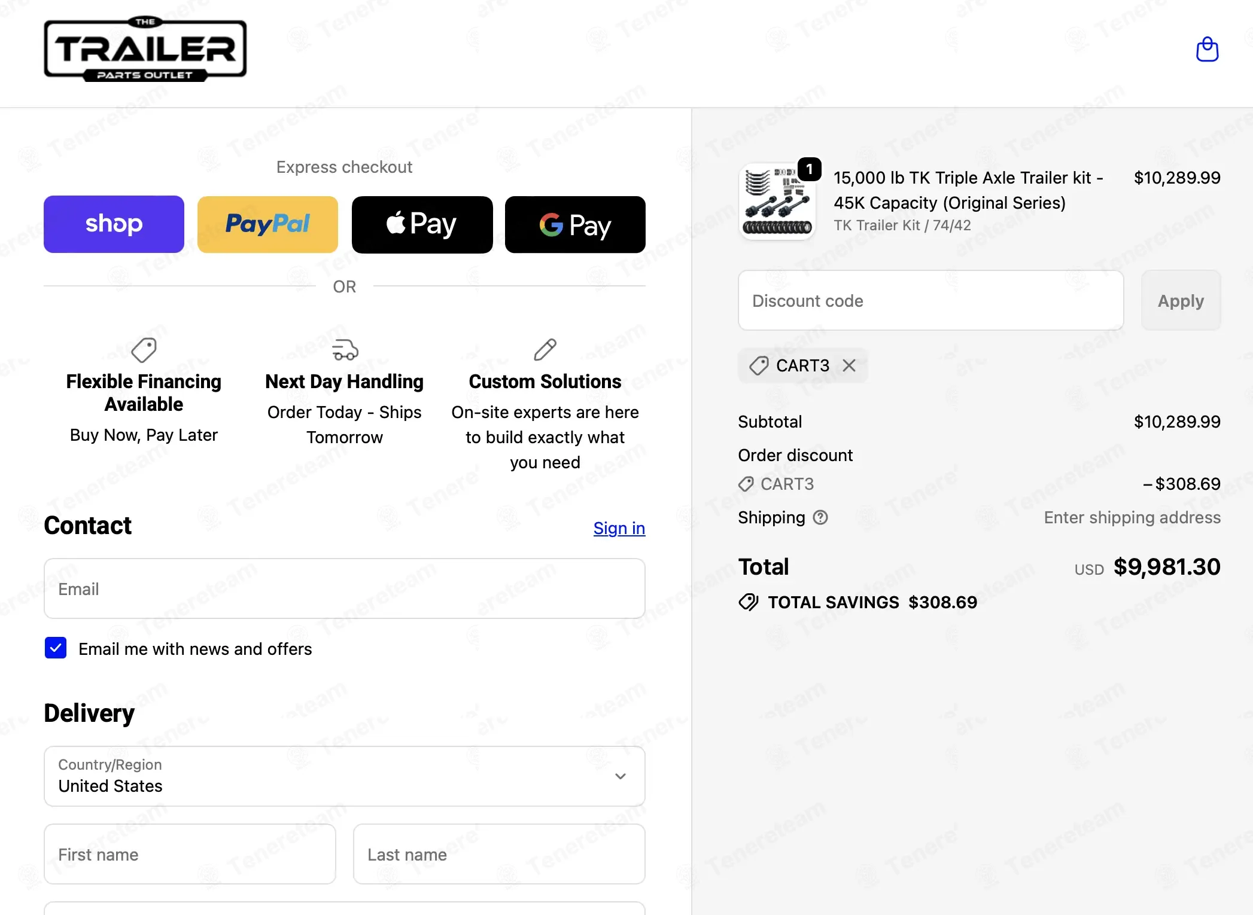The image size is (1253, 915).
Task: Pay with Apple Pay
Action: 422,224
